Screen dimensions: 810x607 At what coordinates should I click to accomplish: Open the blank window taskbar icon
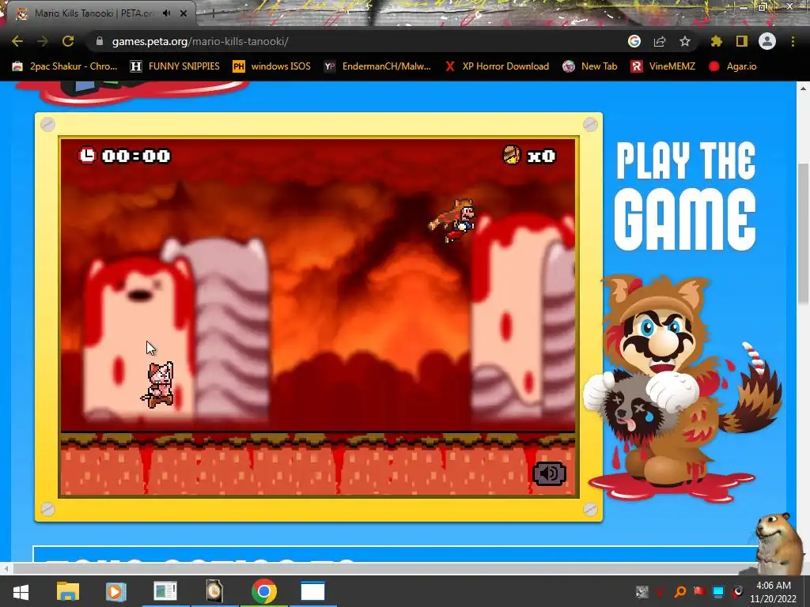click(x=312, y=591)
